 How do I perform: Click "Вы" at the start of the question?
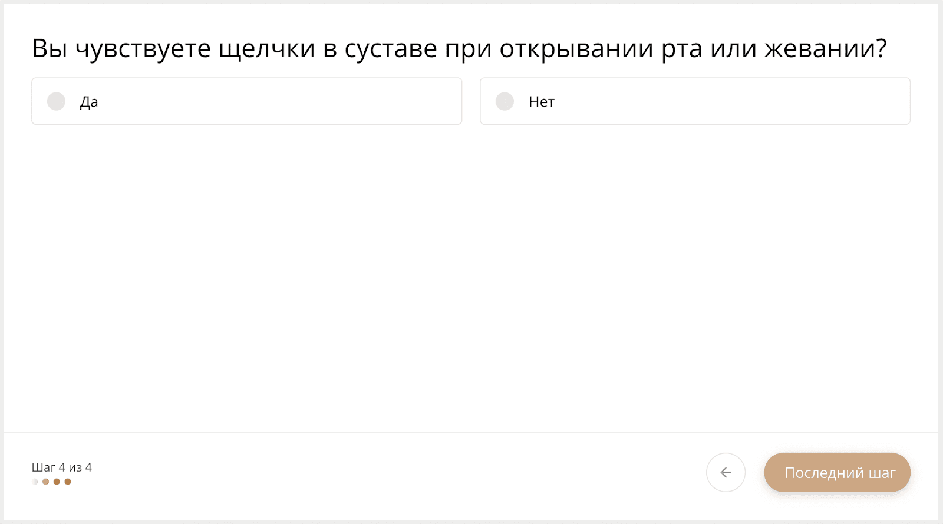click(50, 49)
